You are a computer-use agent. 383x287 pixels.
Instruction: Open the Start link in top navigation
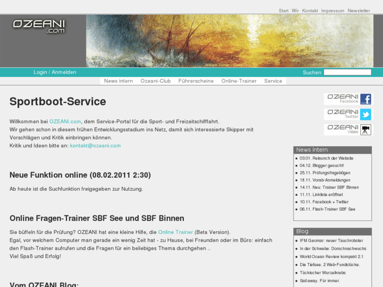point(283,11)
